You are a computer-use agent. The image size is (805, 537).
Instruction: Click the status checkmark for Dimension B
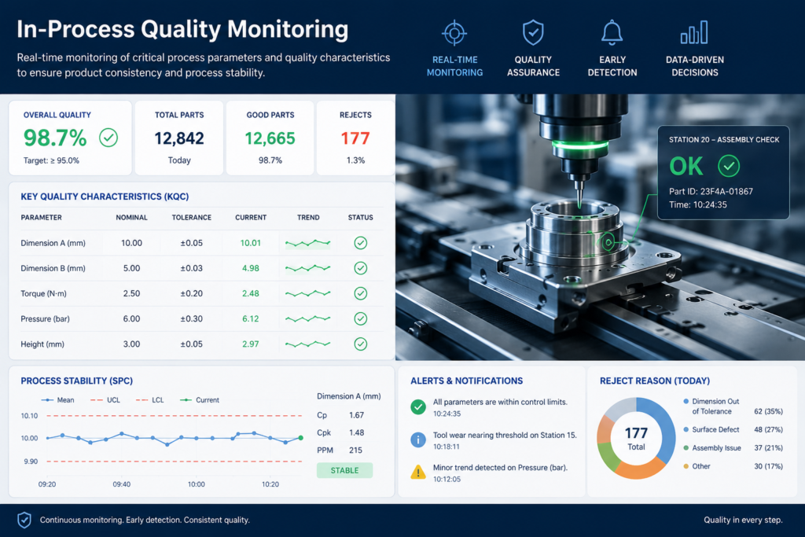[360, 268]
